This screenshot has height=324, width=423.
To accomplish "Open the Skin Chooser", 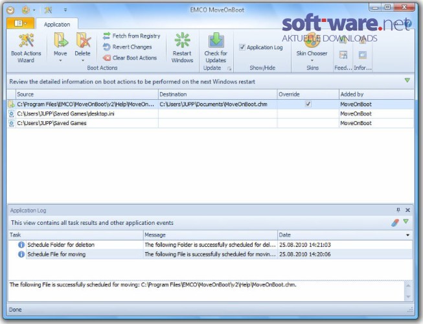I will pyautogui.click(x=312, y=48).
